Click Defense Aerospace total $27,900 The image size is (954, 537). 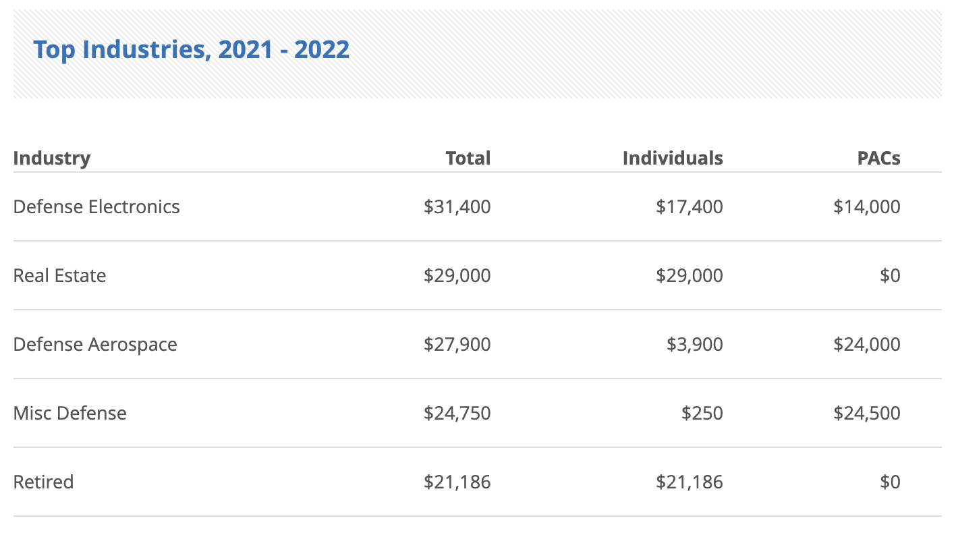(457, 344)
